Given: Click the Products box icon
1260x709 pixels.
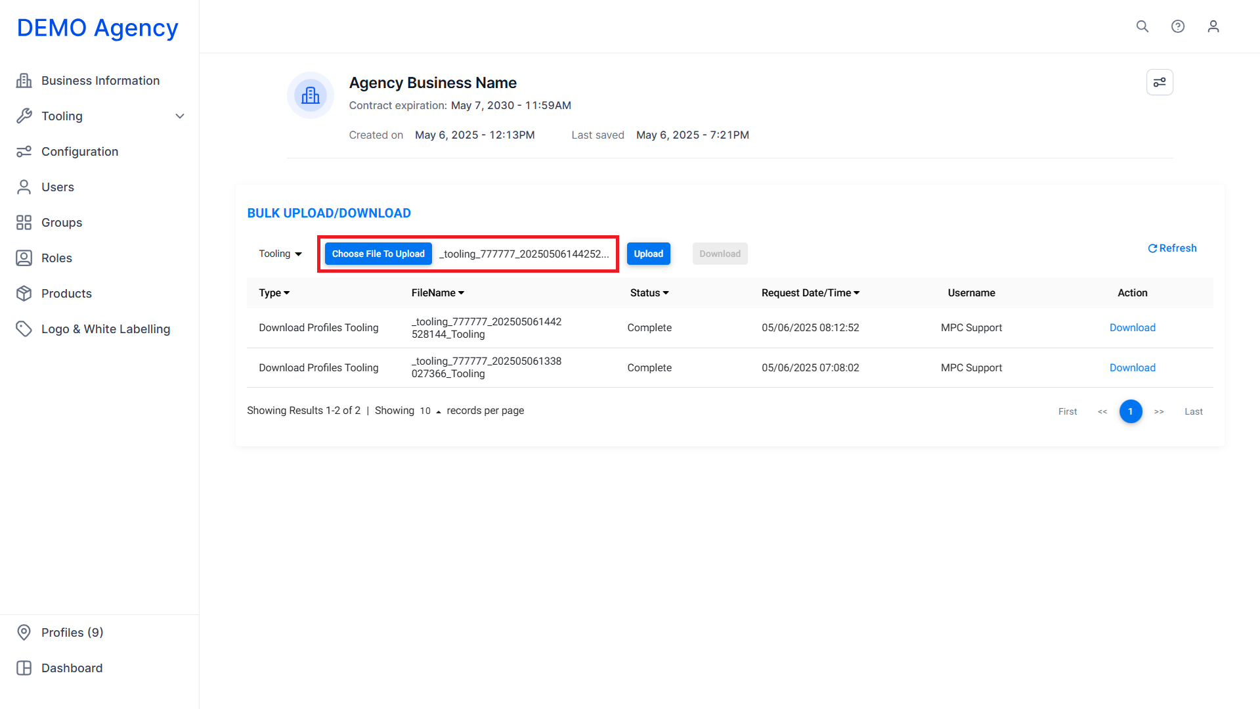Looking at the screenshot, I should tap(24, 293).
